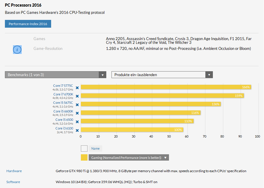Remove Core i5 6600K with its X icon
Viewport: 264px width, 188px height.
[77, 113]
